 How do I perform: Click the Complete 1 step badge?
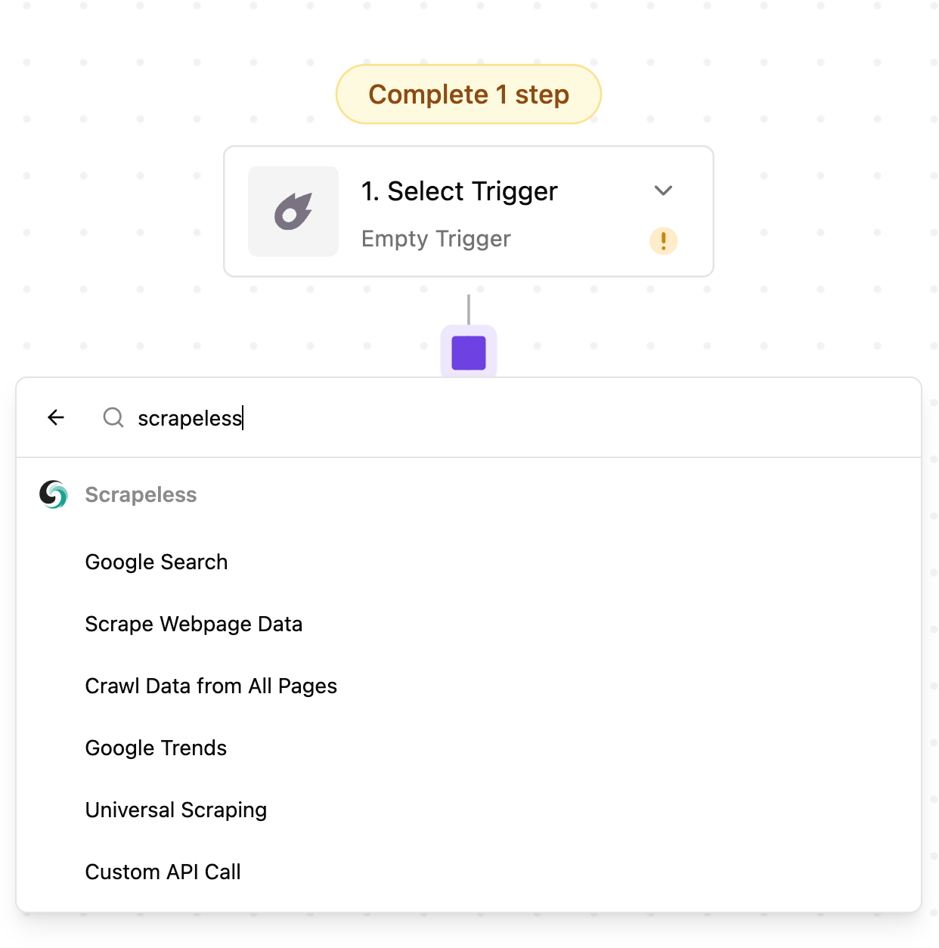click(469, 94)
